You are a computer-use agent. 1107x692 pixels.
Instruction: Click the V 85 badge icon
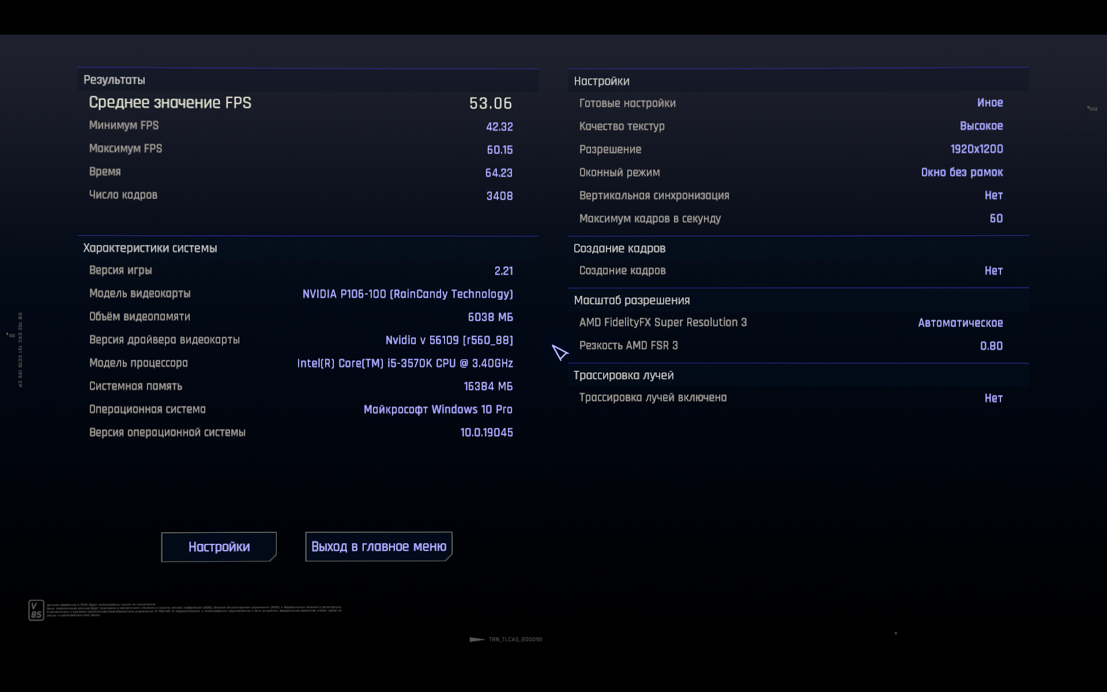click(36, 610)
